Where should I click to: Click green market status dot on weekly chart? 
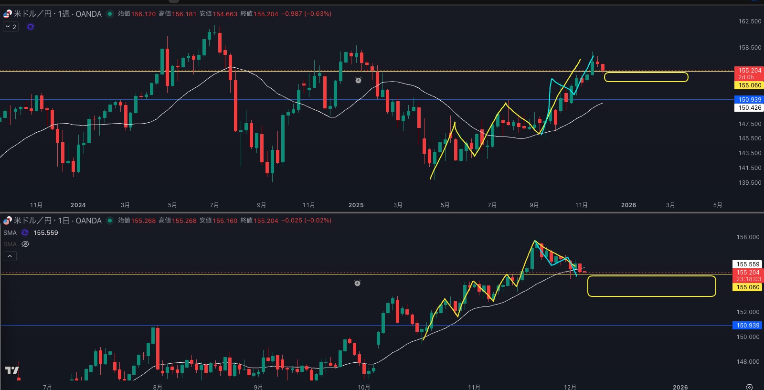(x=110, y=14)
